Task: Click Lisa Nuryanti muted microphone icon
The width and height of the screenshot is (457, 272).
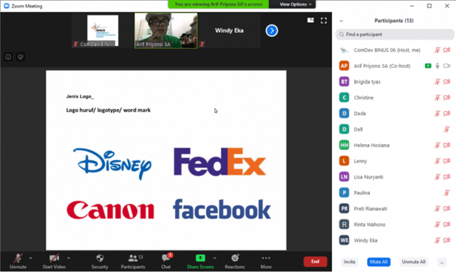Action: [x=437, y=177]
